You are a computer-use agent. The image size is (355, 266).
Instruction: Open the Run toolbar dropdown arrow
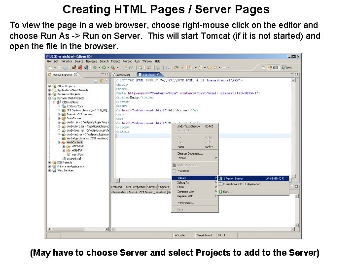point(108,67)
